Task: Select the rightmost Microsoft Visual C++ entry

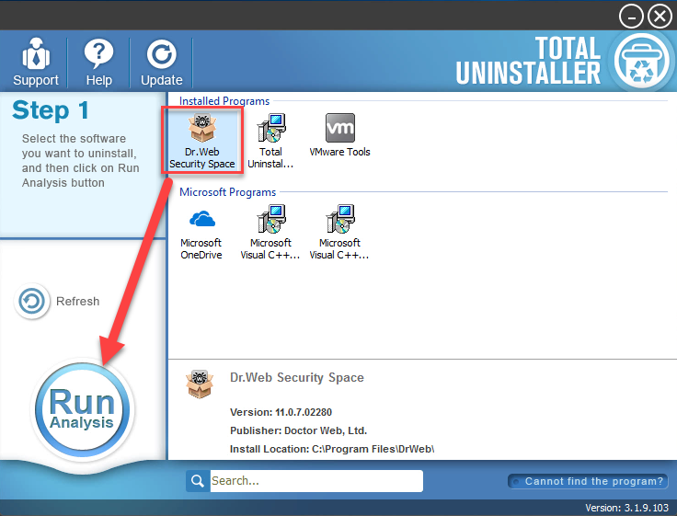Action: click(339, 234)
